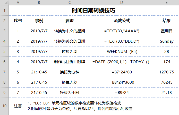Select time 21:10:45 in row 7
Image resolution: width=179 pixels, height=115 pixels.
pos(39,72)
